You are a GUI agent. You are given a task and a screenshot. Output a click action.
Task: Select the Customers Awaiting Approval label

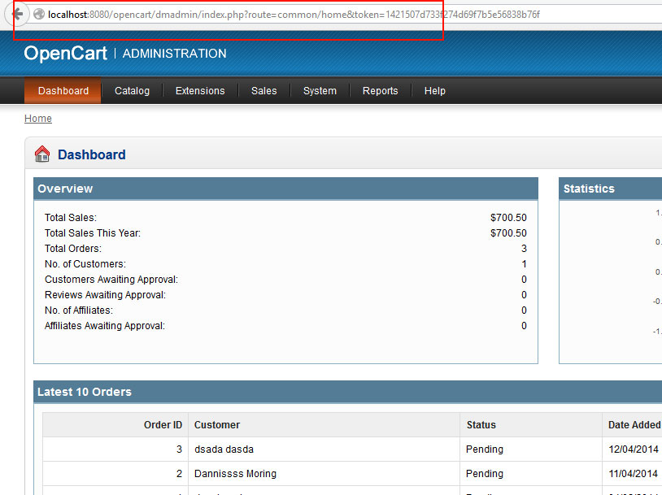pyautogui.click(x=111, y=280)
